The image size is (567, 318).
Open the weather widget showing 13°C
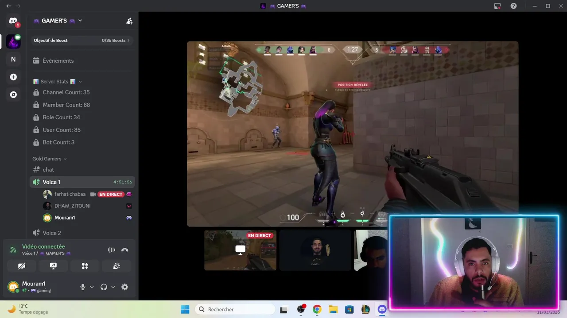click(27, 309)
